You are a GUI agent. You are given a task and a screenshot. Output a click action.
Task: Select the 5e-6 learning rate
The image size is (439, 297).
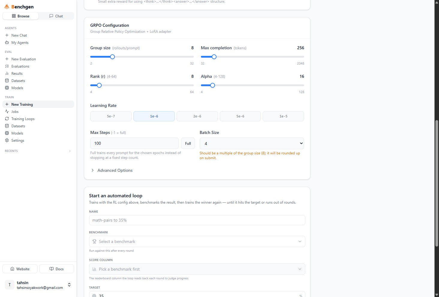coord(240,116)
